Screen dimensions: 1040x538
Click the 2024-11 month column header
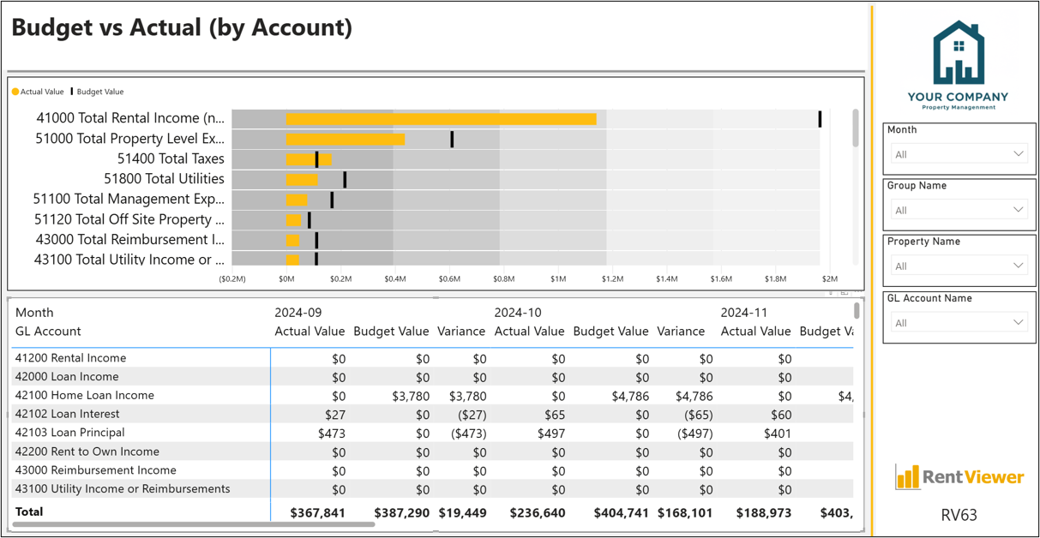(x=744, y=313)
